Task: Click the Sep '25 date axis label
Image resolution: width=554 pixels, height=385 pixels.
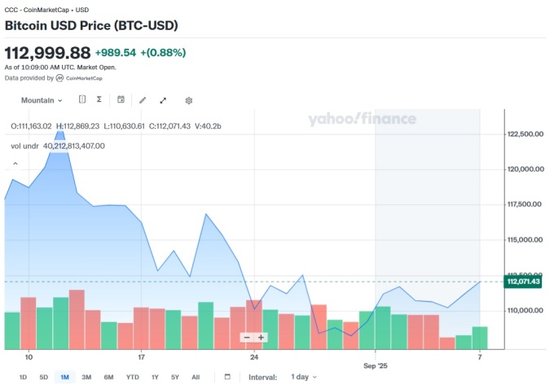Action: (376, 366)
